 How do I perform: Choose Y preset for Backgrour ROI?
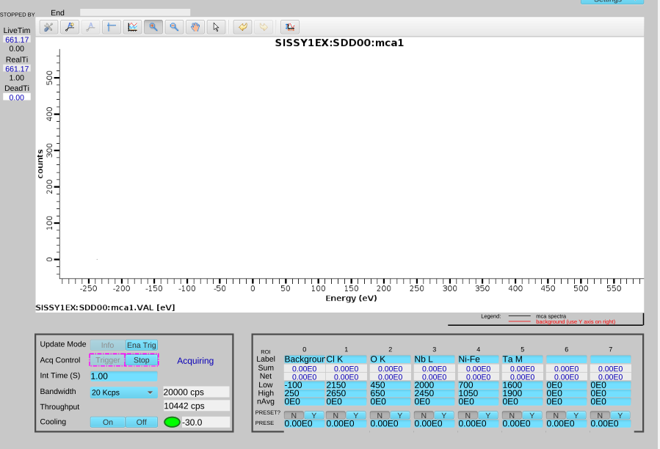(x=314, y=415)
